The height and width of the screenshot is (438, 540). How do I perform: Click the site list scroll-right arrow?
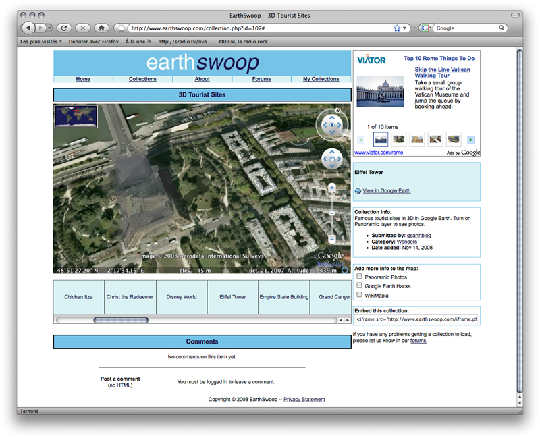(x=348, y=320)
